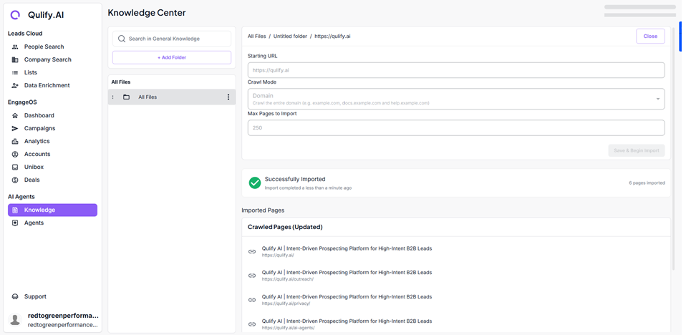Screen dimensions: 686x335
Task: Click Search in General Knowledge field
Action: (x=172, y=39)
